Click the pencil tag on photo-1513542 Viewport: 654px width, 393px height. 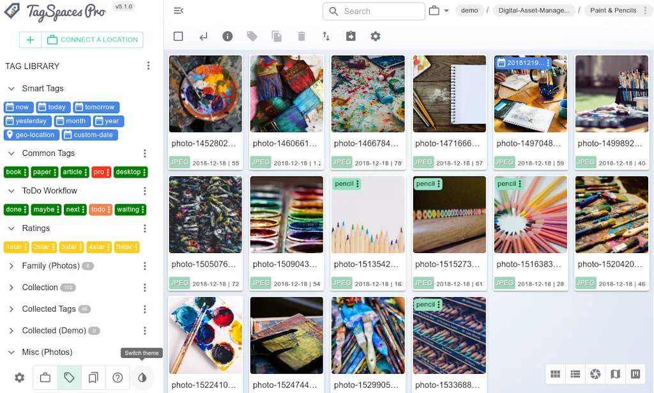(345, 183)
